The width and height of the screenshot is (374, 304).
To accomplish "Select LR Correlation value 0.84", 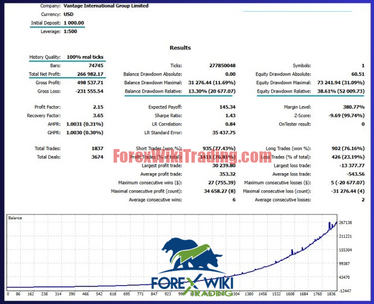I will coord(230,124).
